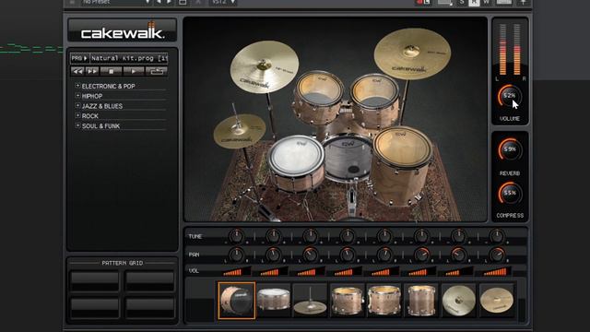Click the bottom-left PATTERN GRID pad

(x=95, y=308)
